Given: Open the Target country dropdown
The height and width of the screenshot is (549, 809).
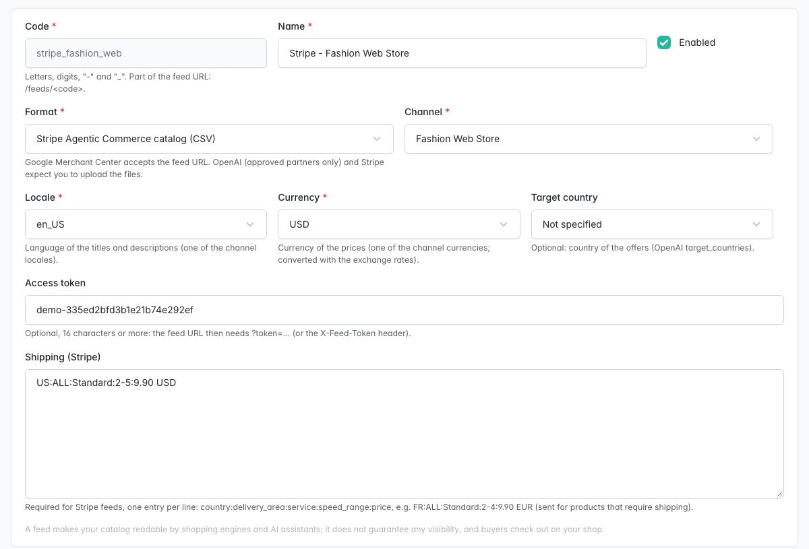Looking at the screenshot, I should pos(652,224).
